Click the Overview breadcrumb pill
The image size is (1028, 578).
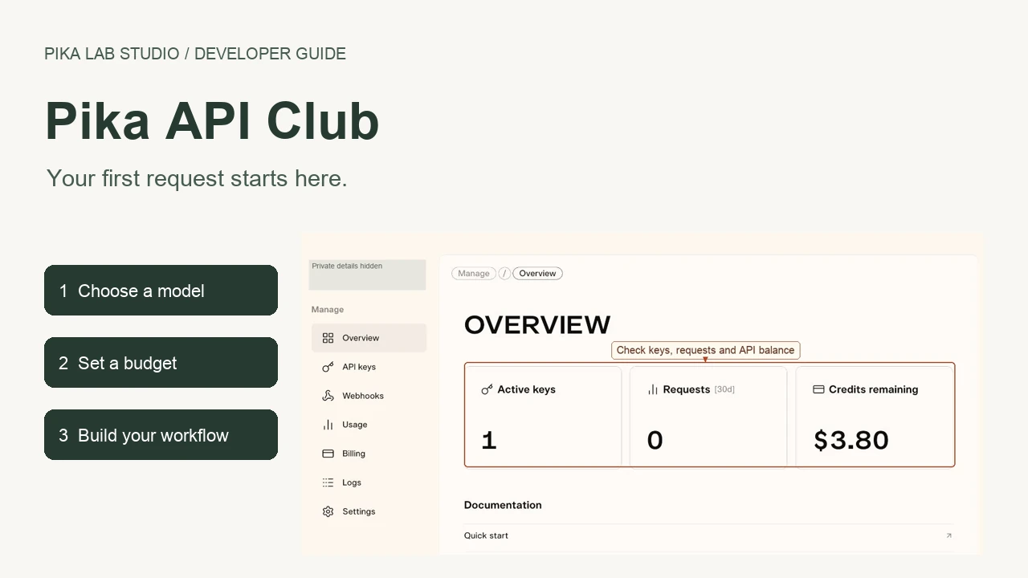[x=537, y=274]
